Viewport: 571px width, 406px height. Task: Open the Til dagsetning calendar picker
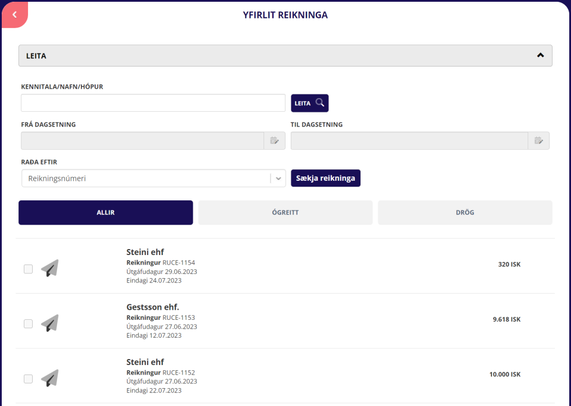538,141
